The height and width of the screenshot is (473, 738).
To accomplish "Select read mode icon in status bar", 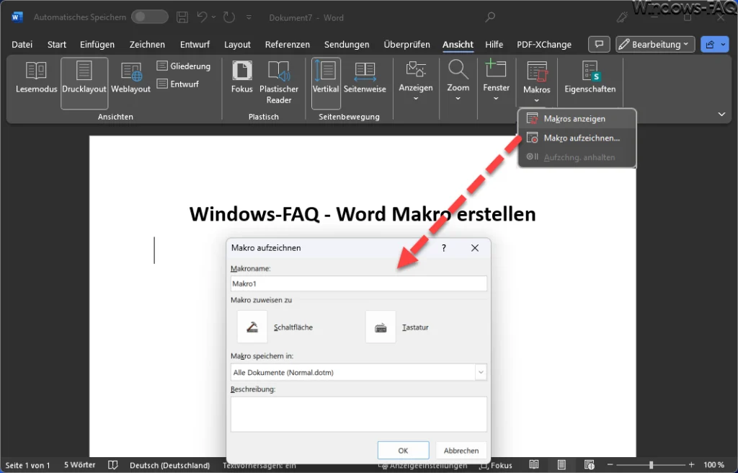I will [534, 465].
